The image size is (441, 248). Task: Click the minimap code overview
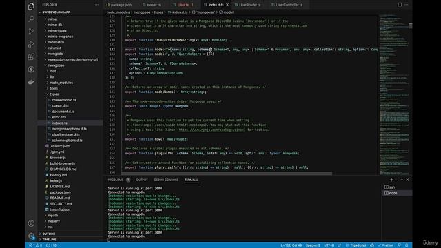393,94
